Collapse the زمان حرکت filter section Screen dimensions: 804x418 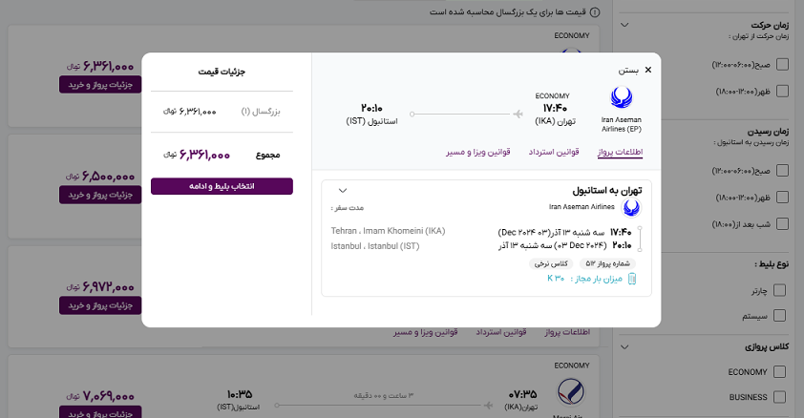pyautogui.click(x=624, y=25)
